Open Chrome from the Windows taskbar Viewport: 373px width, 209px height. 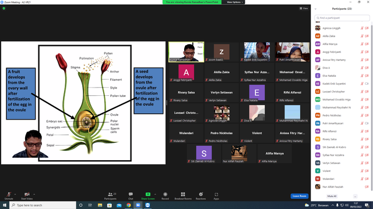[x=128, y=205]
